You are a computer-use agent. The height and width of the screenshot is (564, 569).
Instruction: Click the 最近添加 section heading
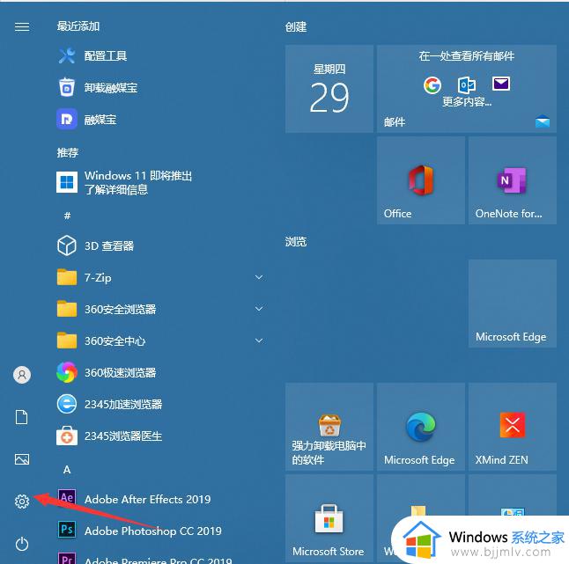click(78, 26)
